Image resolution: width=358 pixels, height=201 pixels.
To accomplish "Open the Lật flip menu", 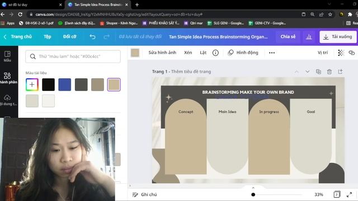I will point(203,52).
